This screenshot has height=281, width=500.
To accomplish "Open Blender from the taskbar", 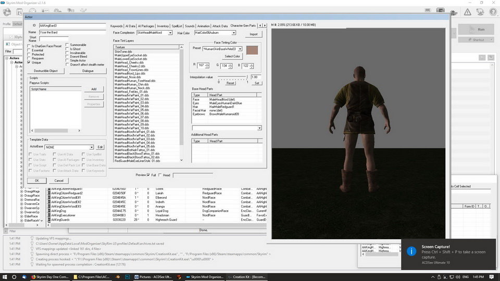I will tap(118, 277).
